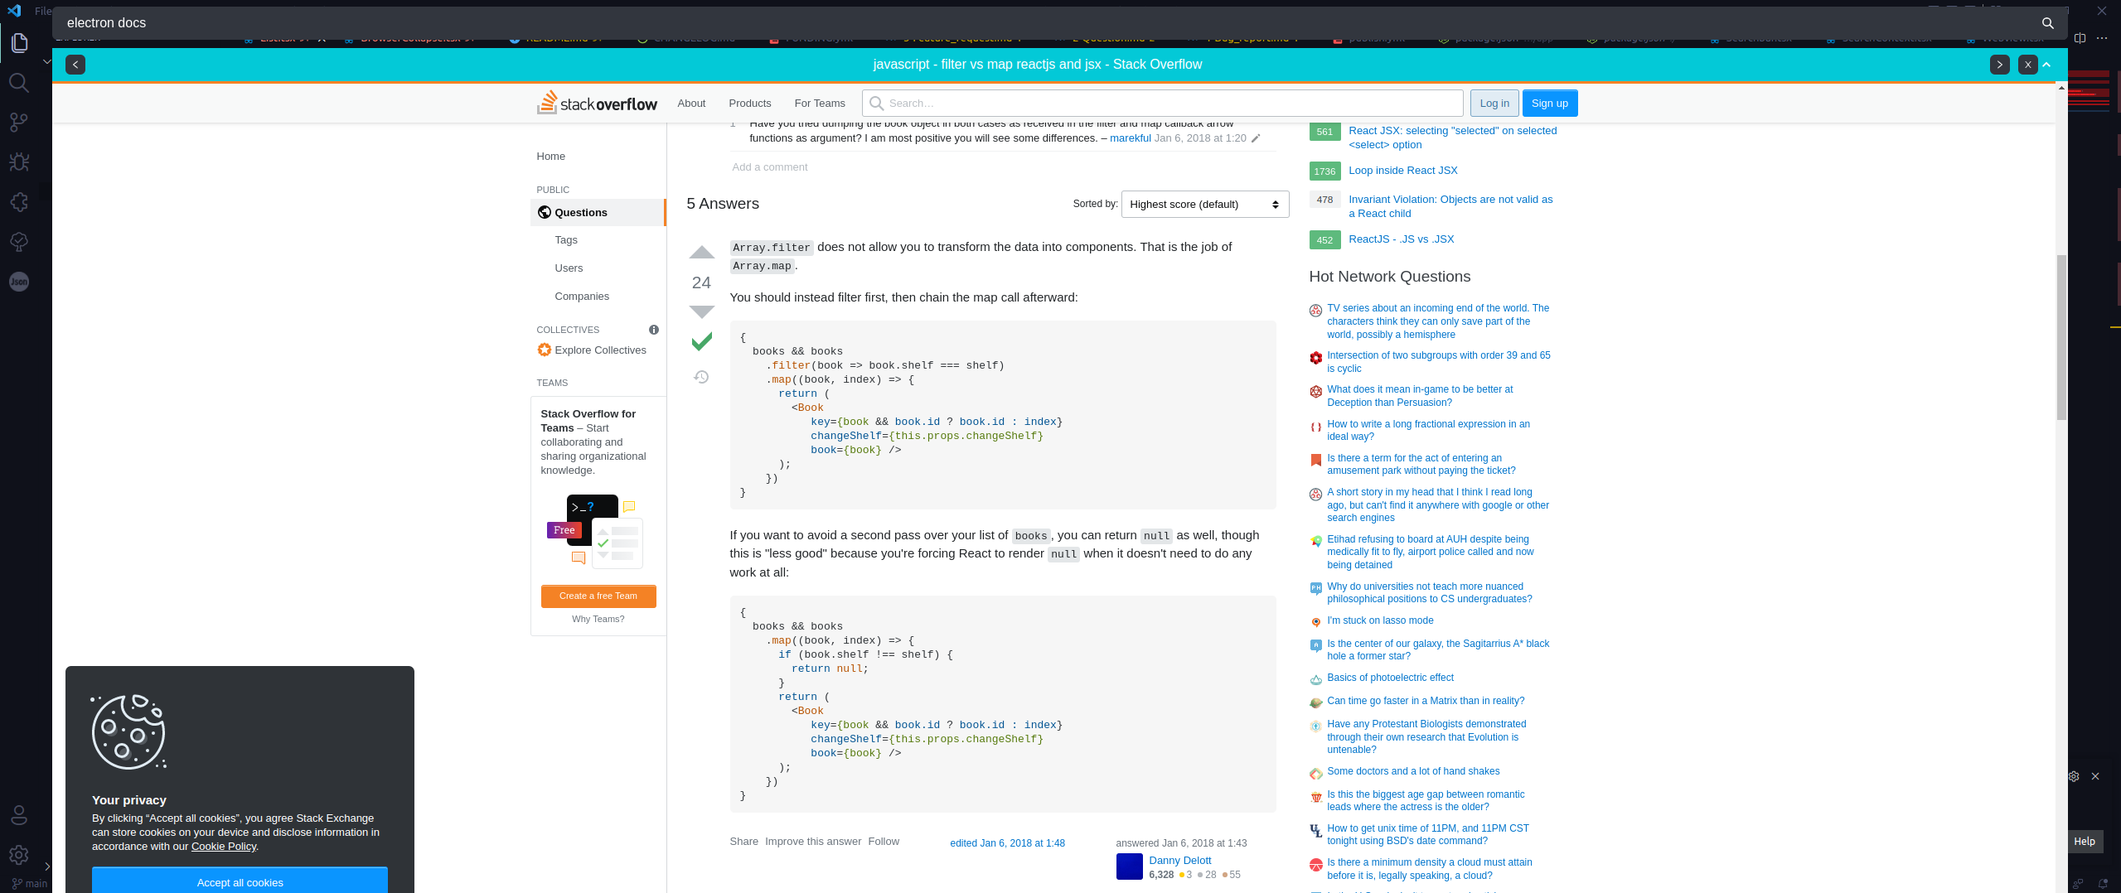Screen dimensions: 2121x893
Task: Click Add a comment
Action: point(769,167)
